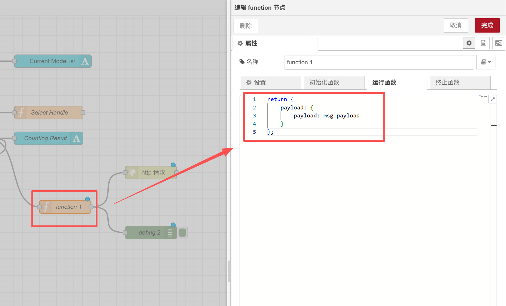Select the 运行函数 tab

tap(397, 83)
